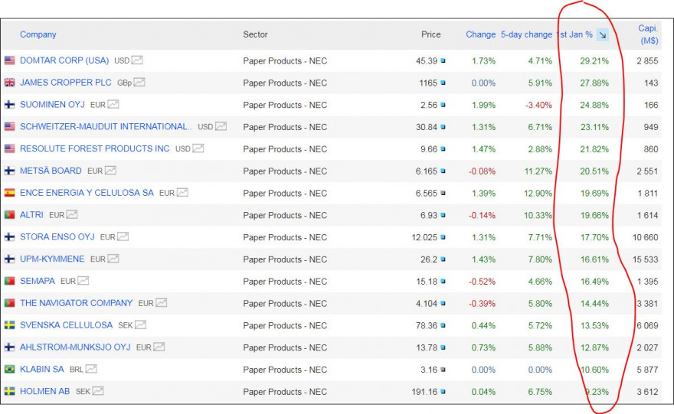674x414 pixels.
Task: Click the chart icon next to JAMES CROPPER PLC
Action: click(139, 82)
